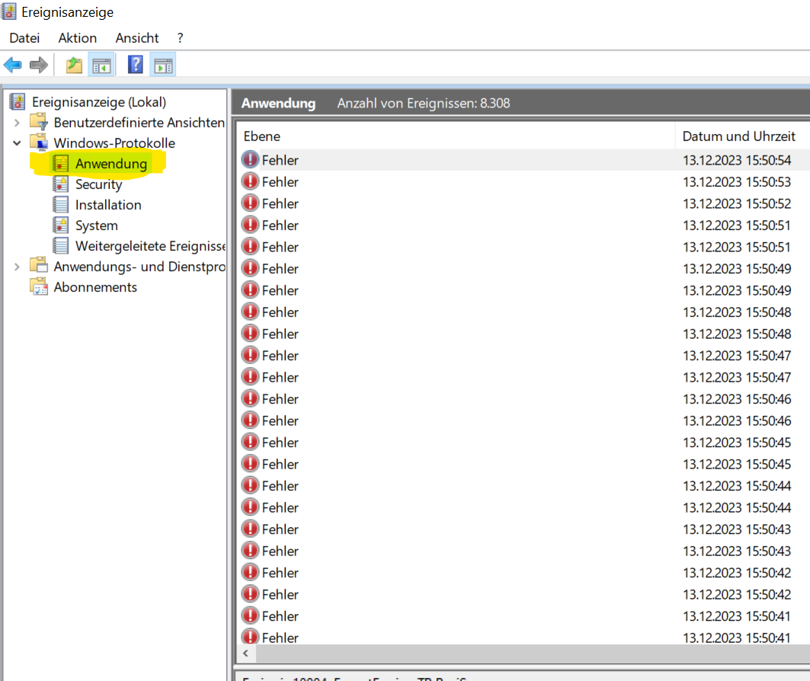This screenshot has height=681, width=810.
Task: Click the Weitergeleitete Ereignisse log icon
Action: (x=60, y=246)
